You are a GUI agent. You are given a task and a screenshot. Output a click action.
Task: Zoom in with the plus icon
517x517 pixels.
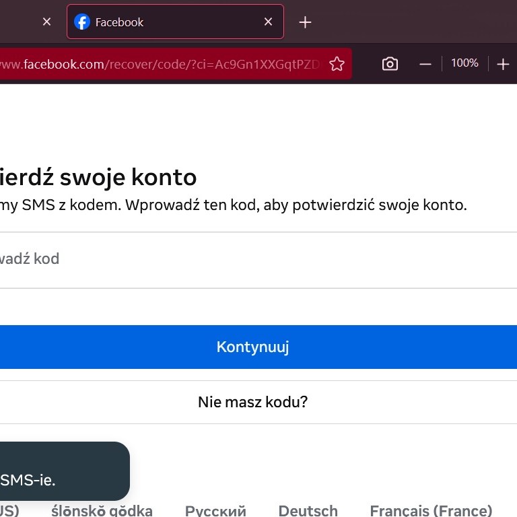tap(503, 64)
